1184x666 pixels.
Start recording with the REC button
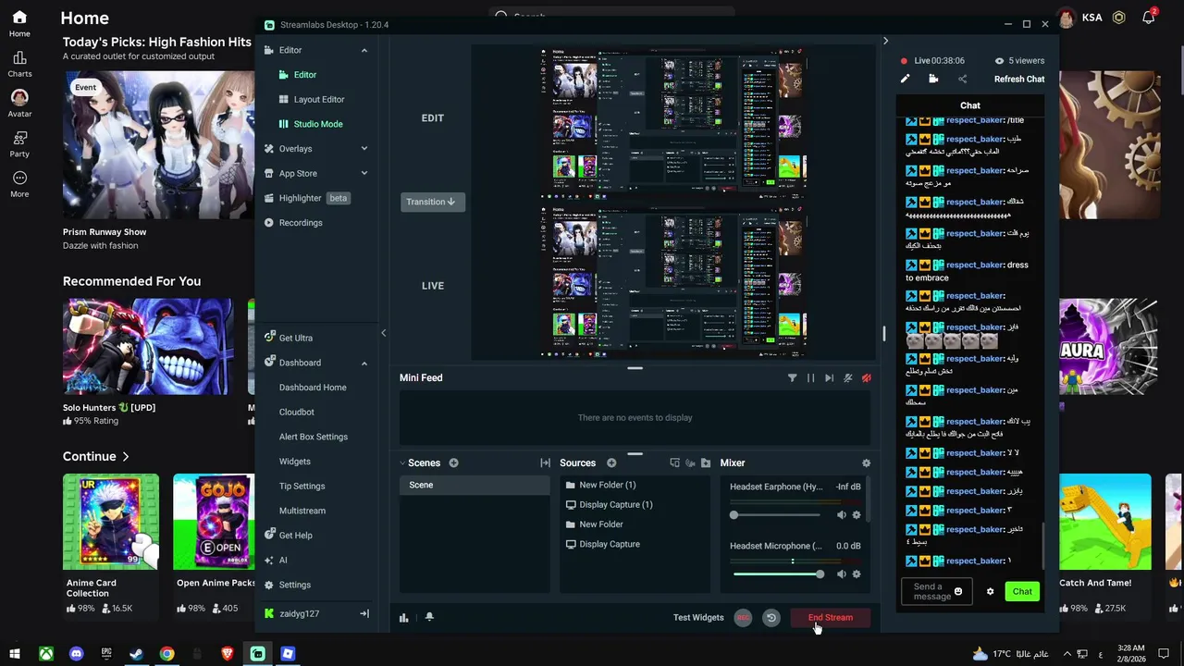tap(743, 618)
